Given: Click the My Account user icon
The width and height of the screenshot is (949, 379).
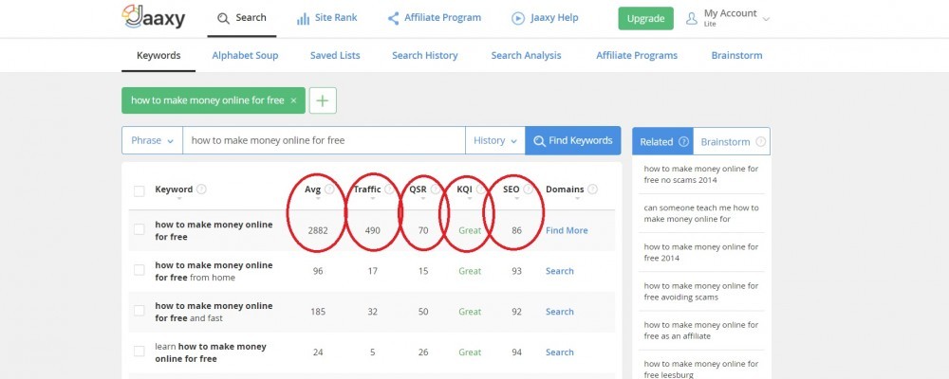Looking at the screenshot, I should tap(692, 19).
